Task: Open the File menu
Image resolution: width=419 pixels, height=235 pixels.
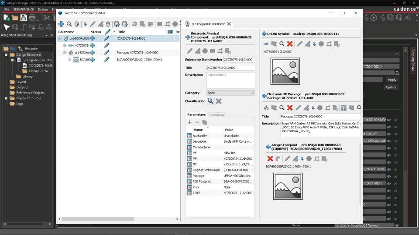Action: [x=7, y=9]
